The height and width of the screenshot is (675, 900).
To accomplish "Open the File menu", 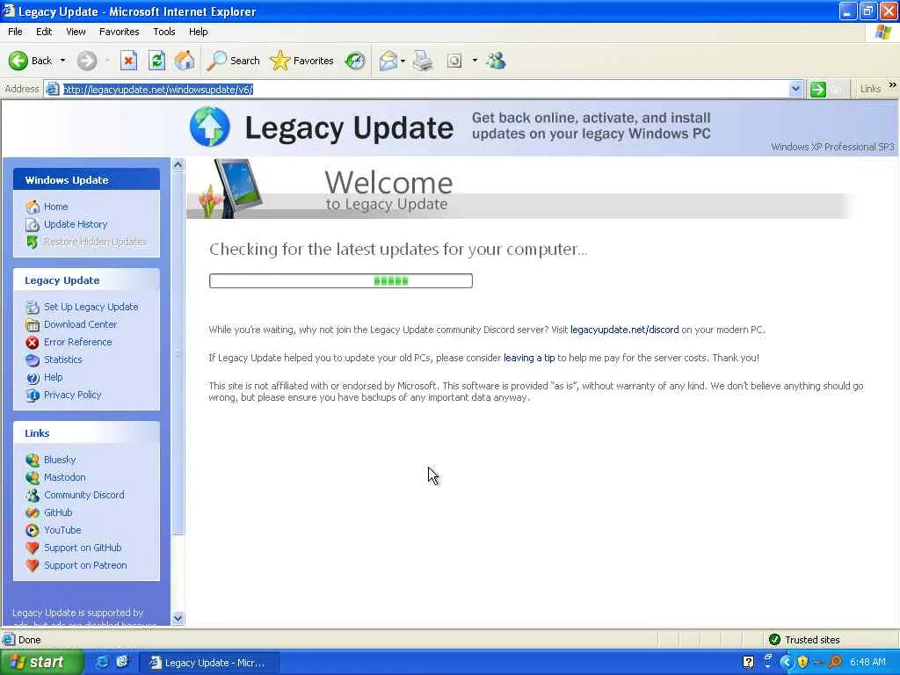I will click(15, 32).
